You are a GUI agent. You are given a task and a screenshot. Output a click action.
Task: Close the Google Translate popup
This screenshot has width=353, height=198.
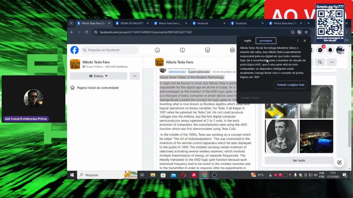[305, 41]
